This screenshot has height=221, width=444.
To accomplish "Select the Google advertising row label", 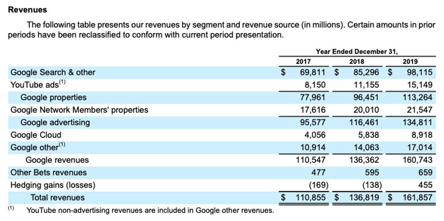I will pyautogui.click(x=55, y=122).
